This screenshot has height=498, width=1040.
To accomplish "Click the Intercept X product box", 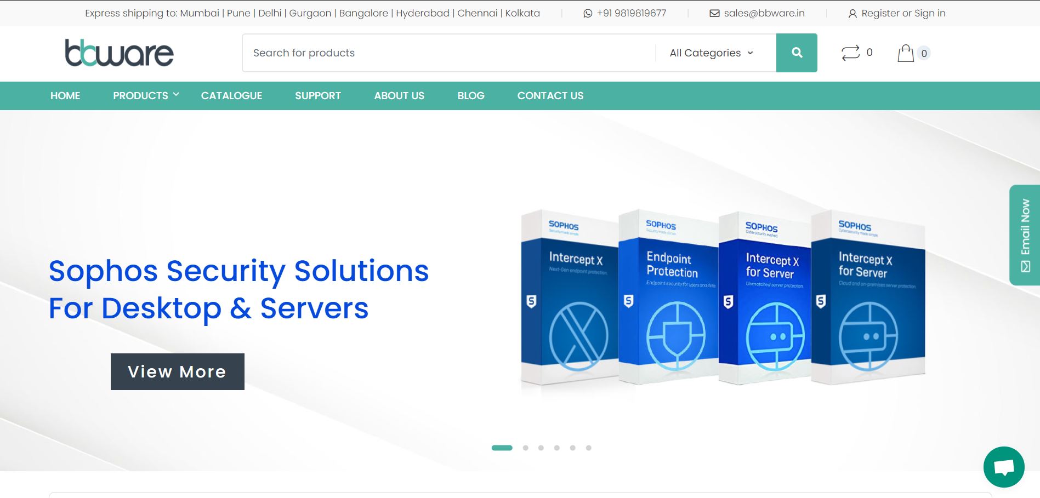I will point(570,297).
